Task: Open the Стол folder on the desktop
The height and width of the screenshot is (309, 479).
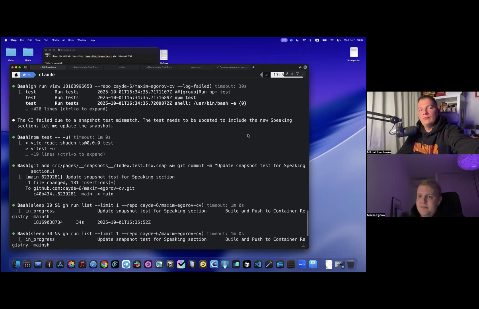Action: pyautogui.click(x=11, y=54)
